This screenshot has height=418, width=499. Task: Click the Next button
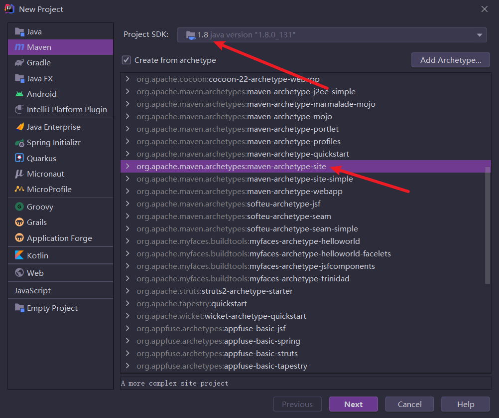point(353,405)
